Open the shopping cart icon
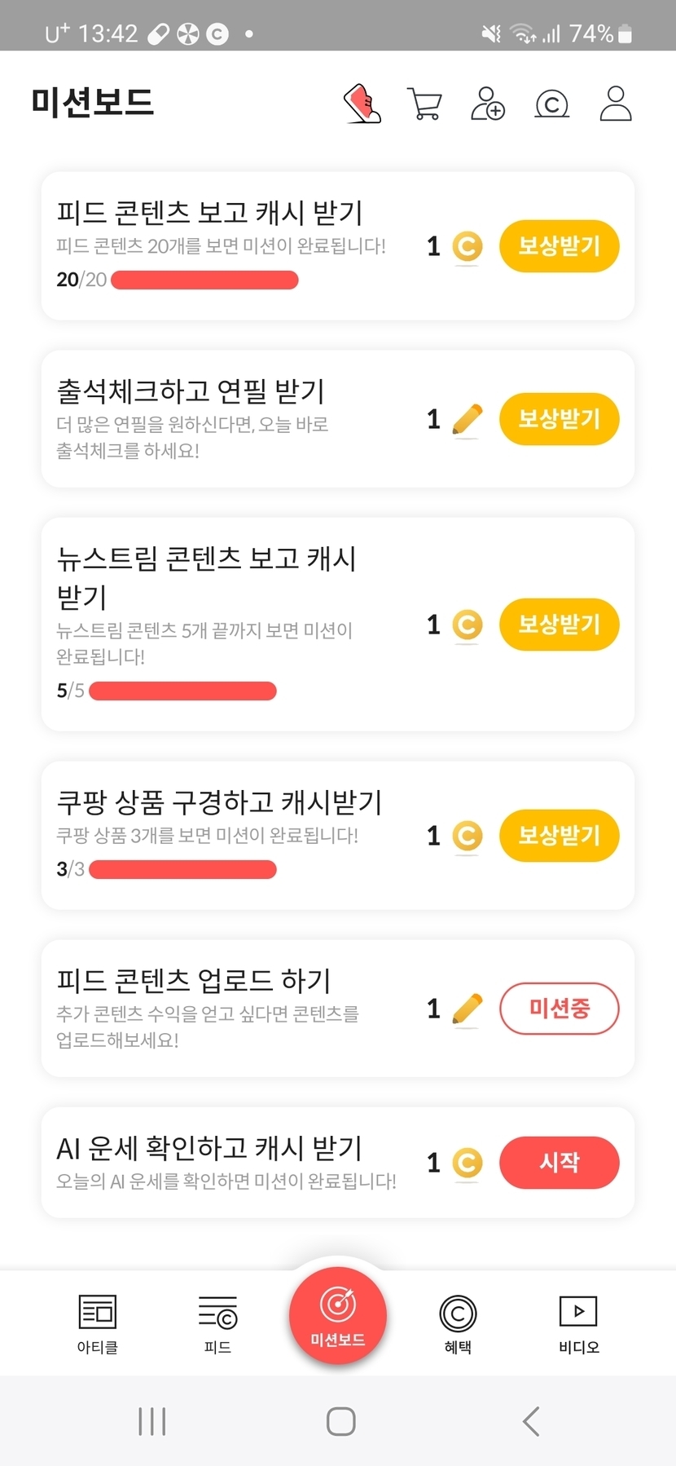The image size is (676, 1466). [424, 104]
